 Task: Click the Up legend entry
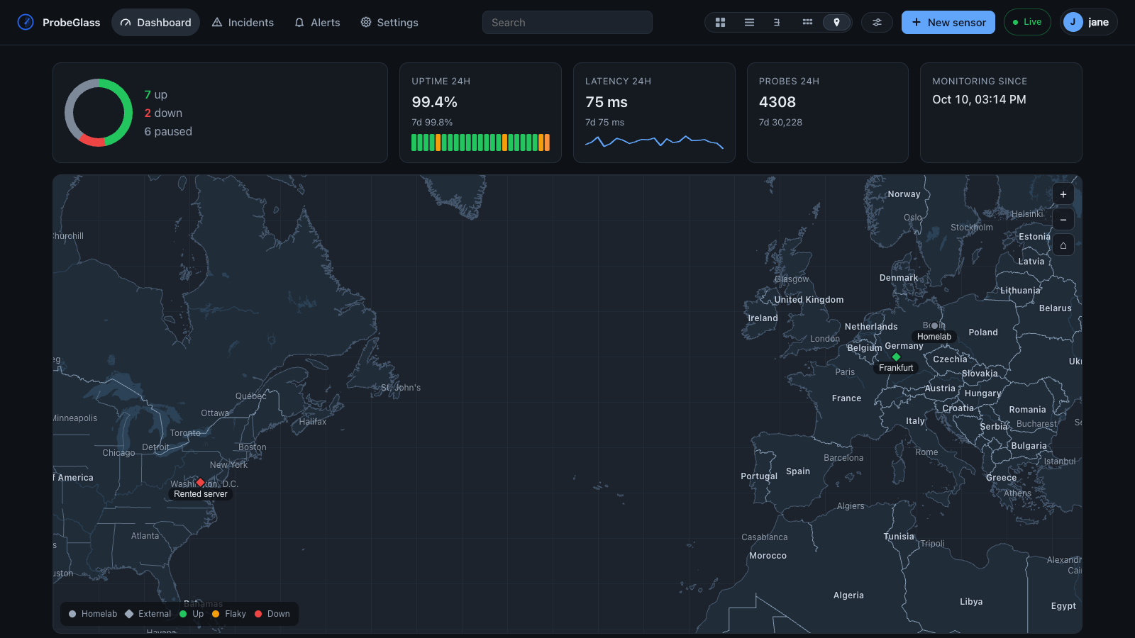[192, 614]
